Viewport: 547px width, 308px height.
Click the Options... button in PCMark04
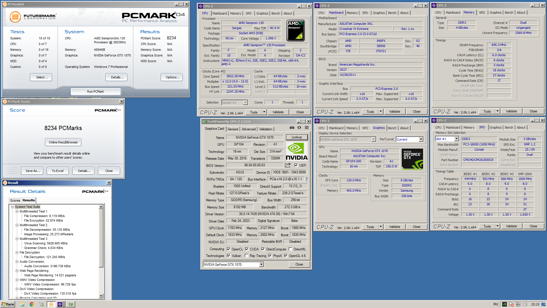pos(172,77)
